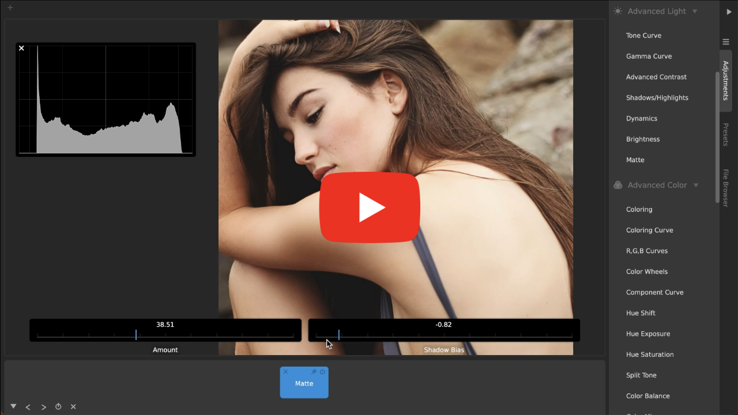
Task: Add a Component Curve adjustment
Action: coord(655,292)
